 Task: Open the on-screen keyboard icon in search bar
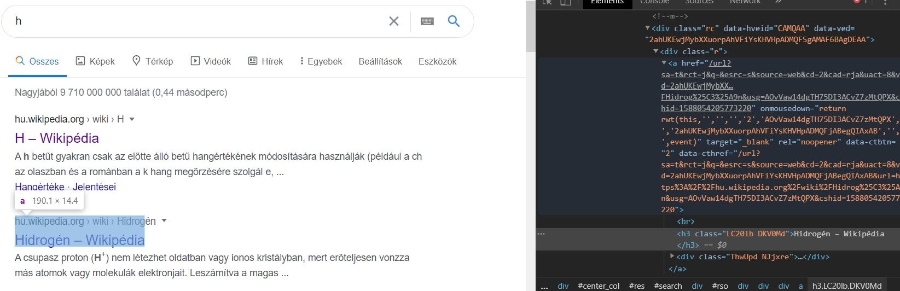[x=427, y=21]
